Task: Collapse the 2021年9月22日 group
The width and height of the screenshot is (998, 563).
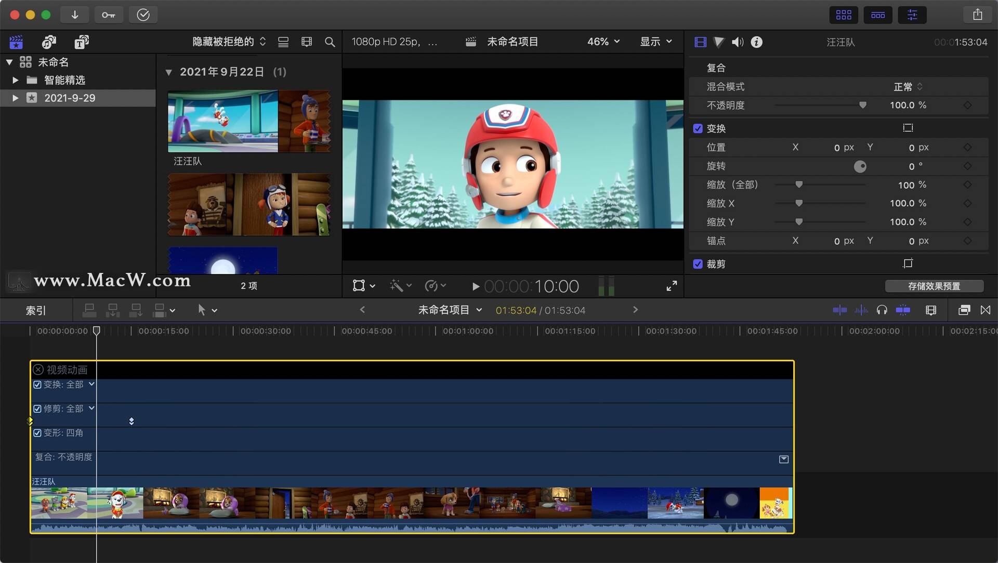Action: pos(168,72)
